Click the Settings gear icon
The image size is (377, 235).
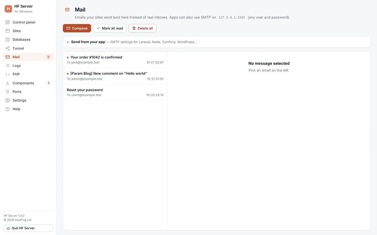(8, 100)
